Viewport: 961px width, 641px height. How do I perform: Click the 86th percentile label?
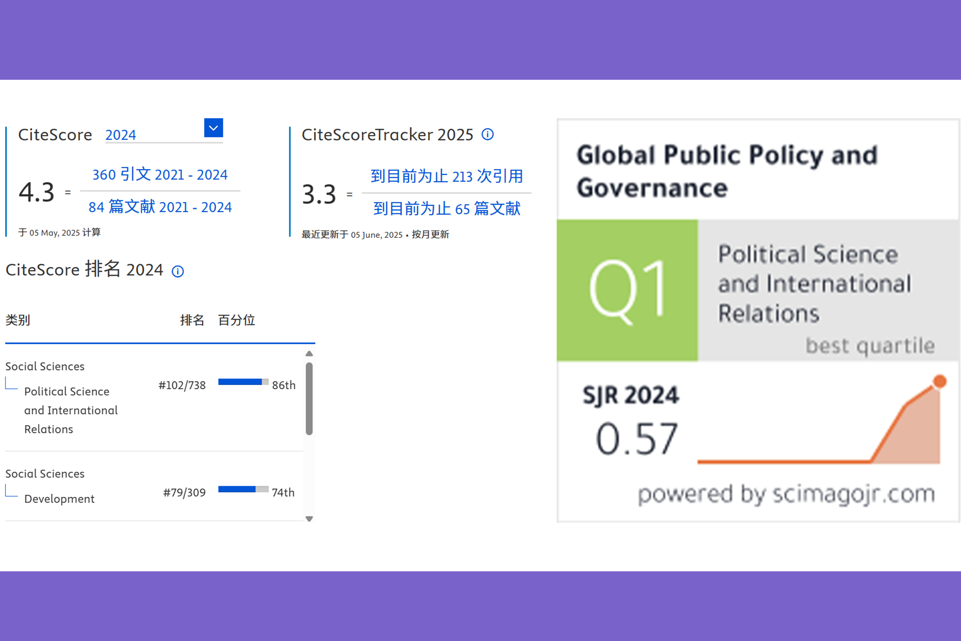point(283,385)
